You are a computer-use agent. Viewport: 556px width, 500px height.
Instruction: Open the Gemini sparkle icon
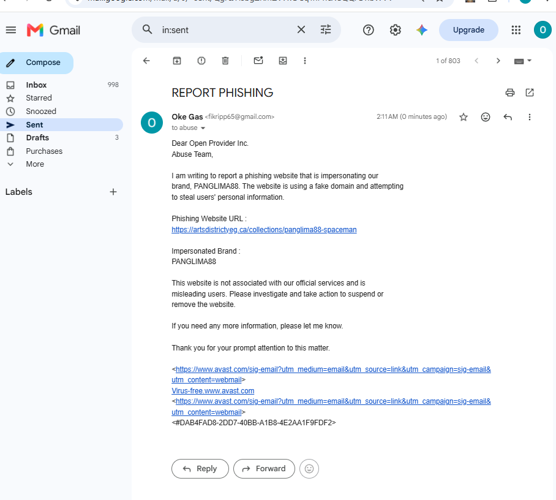point(422,30)
